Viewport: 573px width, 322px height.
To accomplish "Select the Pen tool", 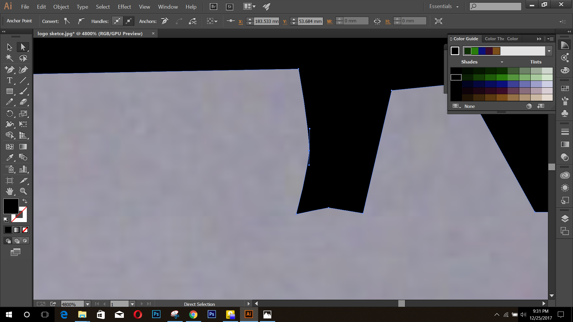I will click(10, 69).
